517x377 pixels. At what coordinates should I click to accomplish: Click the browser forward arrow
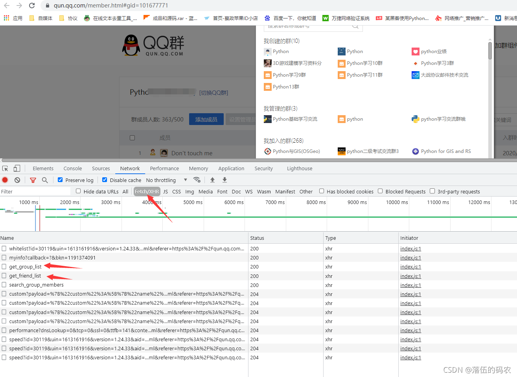point(19,6)
